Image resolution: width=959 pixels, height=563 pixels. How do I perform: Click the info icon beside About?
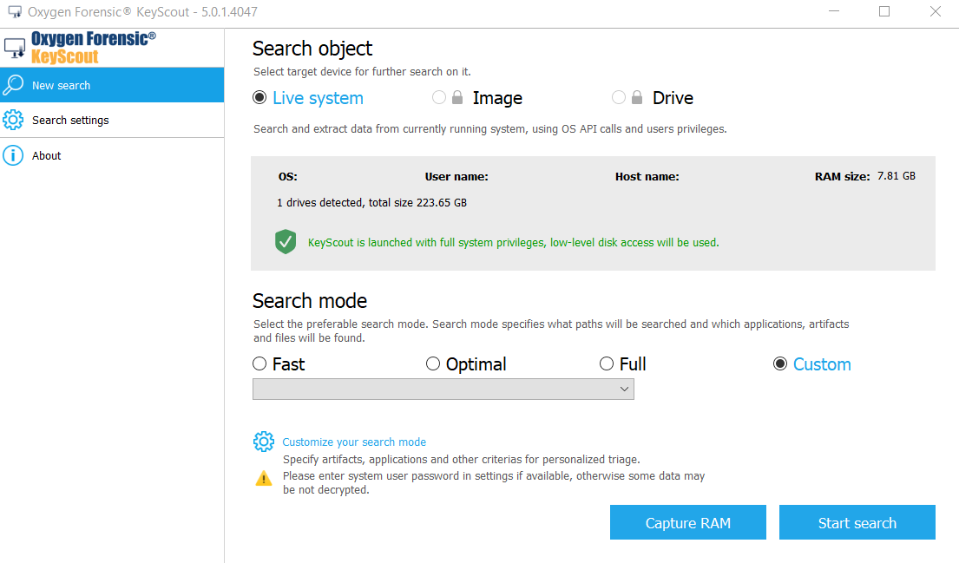point(13,155)
